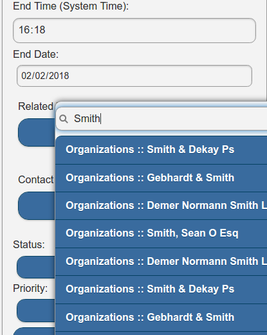
Task: Select the first Smith & Dekay Ps result
Action: pyautogui.click(x=161, y=150)
